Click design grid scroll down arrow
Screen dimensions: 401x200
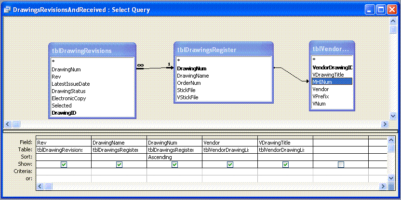point(391,178)
